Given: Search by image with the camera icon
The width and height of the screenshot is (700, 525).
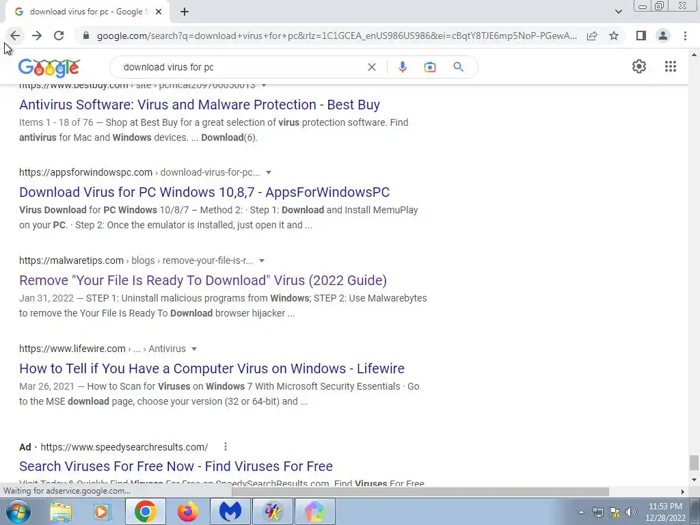Looking at the screenshot, I should [x=429, y=67].
